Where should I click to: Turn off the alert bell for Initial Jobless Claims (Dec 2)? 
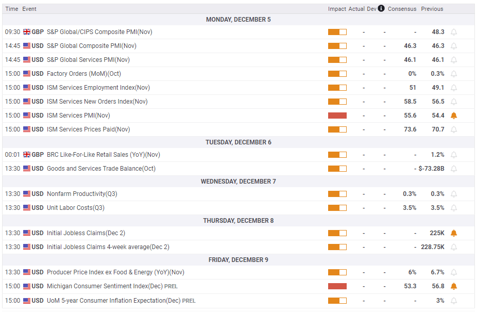click(454, 233)
